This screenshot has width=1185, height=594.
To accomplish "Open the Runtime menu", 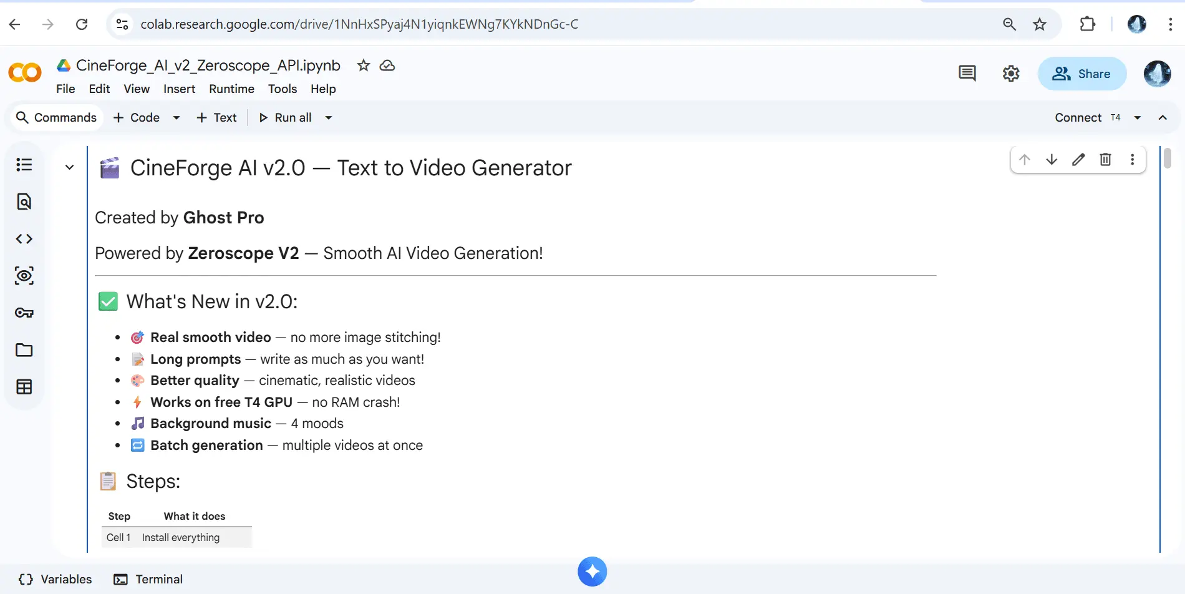I will coord(231,89).
